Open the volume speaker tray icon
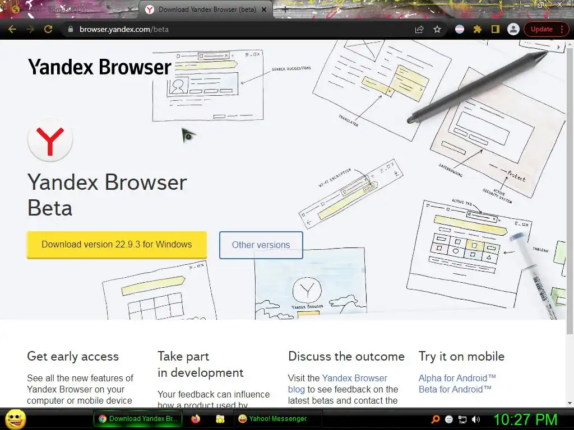Screen dimensions: 574x430 tap(476, 419)
